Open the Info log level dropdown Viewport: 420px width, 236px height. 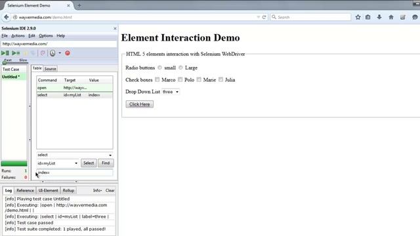pos(98,191)
